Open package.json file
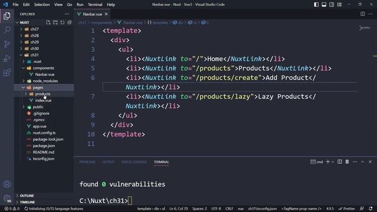 [x=43, y=145]
